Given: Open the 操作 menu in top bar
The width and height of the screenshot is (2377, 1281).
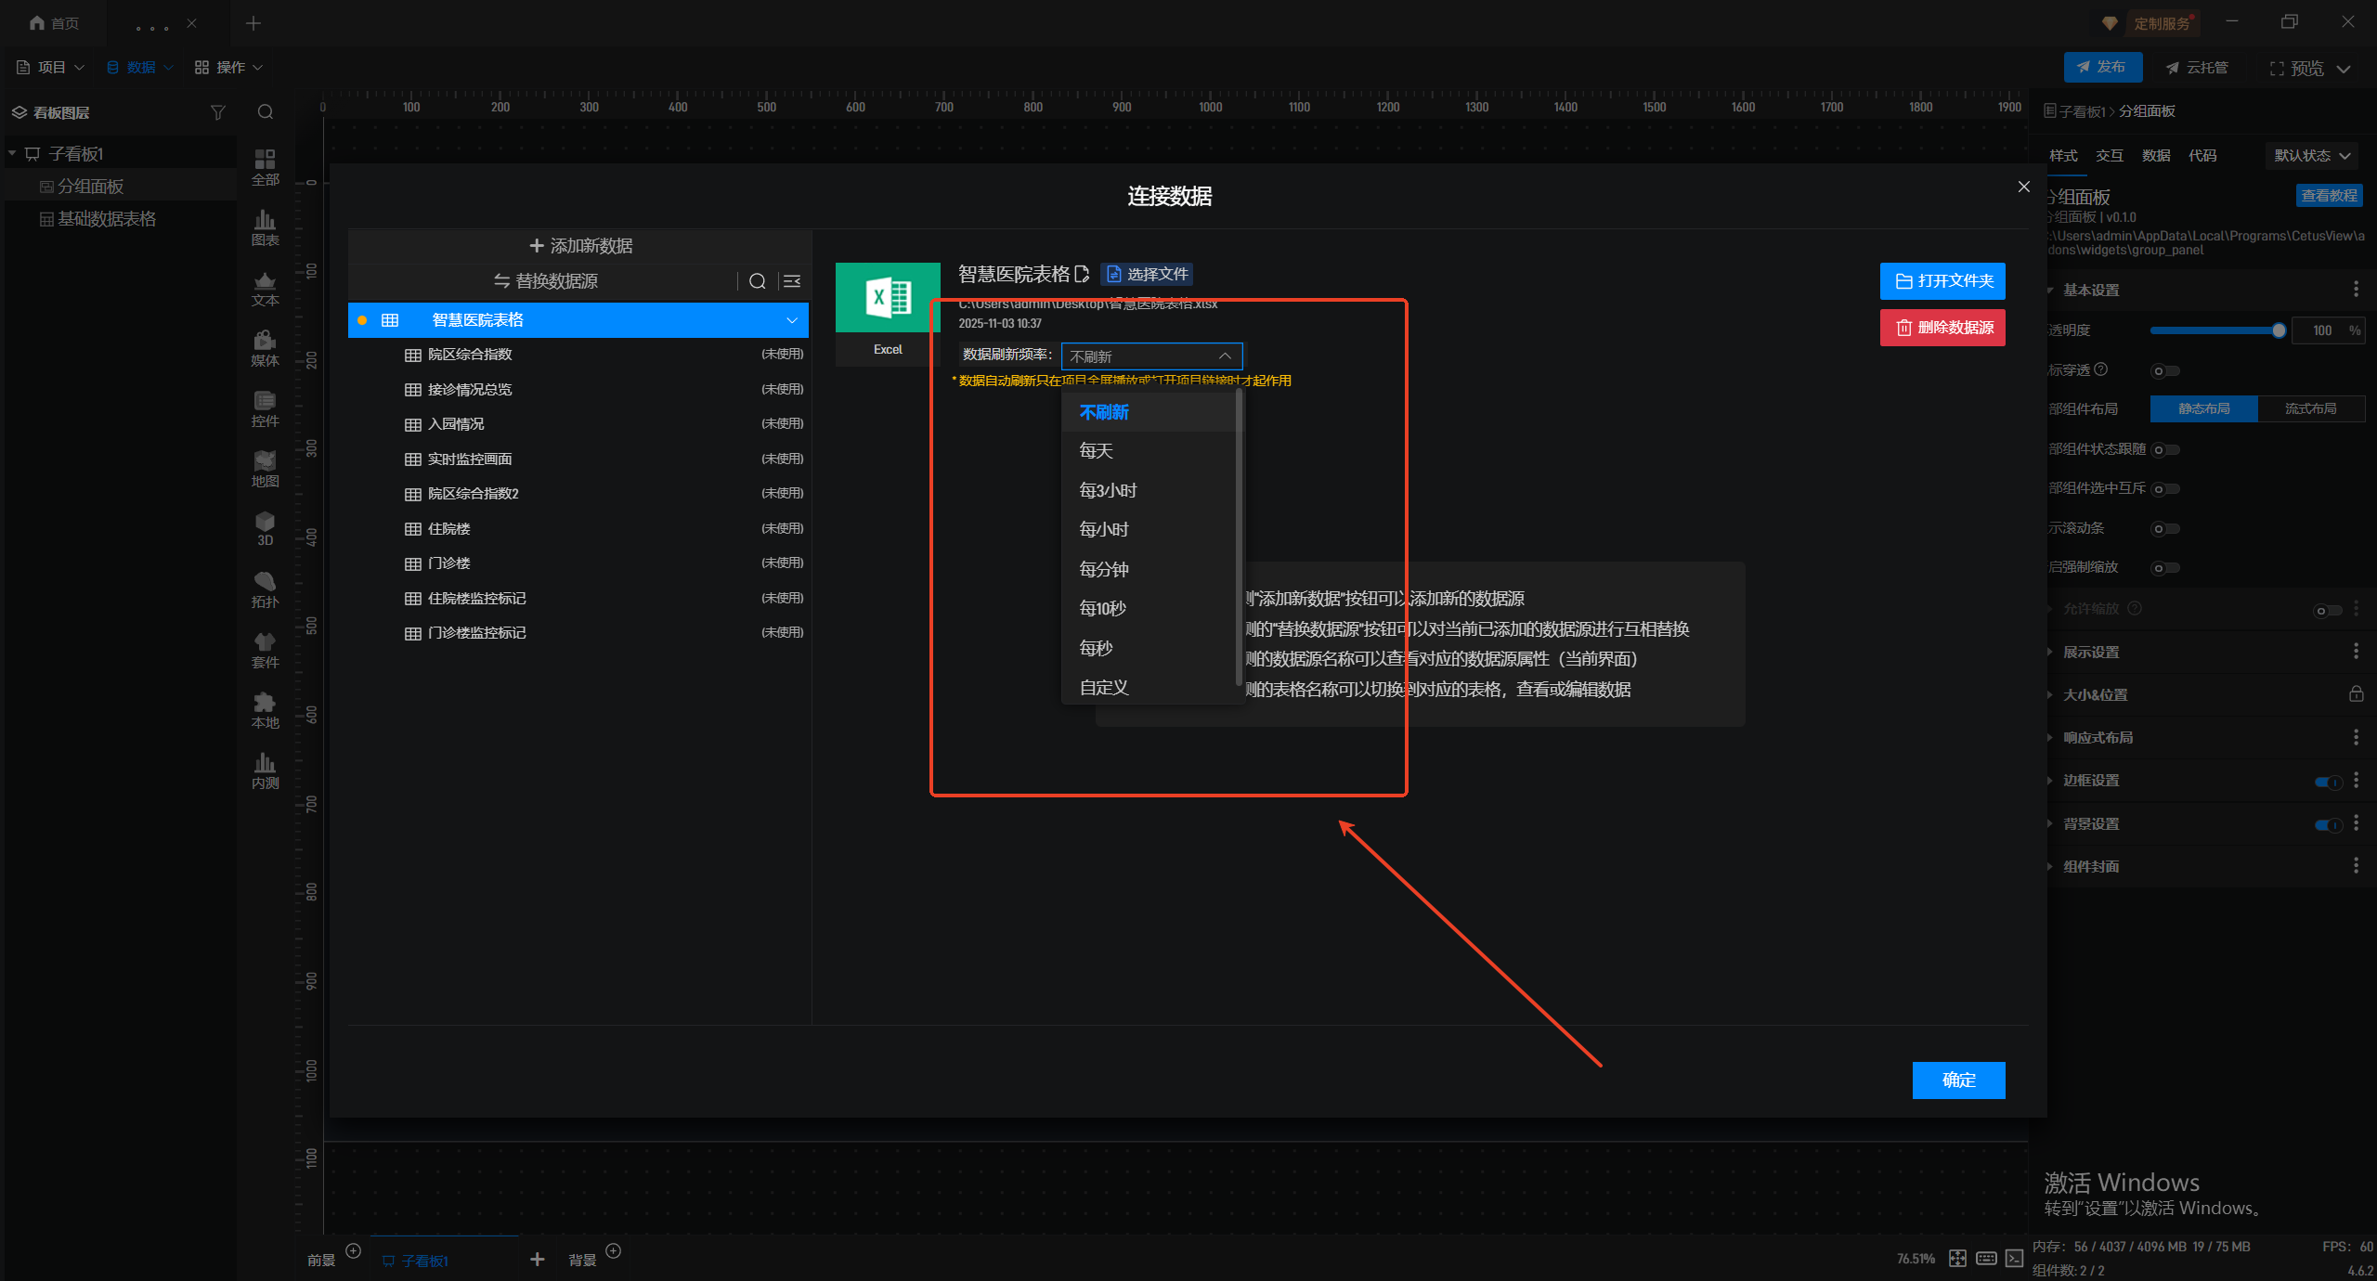Looking at the screenshot, I should (x=228, y=67).
